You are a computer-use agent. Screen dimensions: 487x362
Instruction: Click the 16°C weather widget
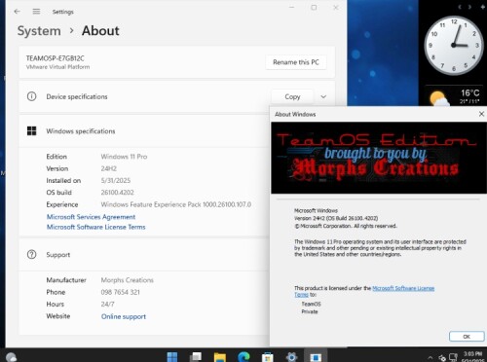[x=454, y=96]
